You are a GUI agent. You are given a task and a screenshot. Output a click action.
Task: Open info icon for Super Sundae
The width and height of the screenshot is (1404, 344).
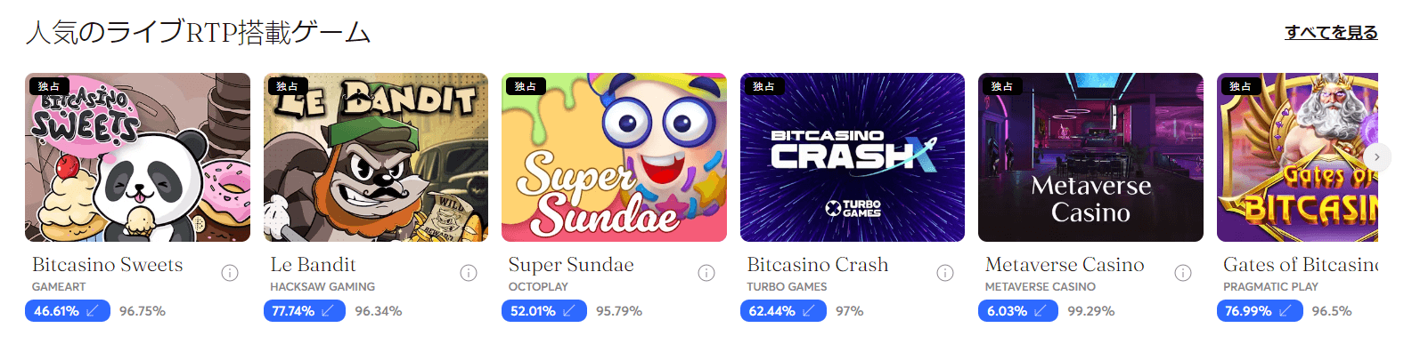click(706, 273)
